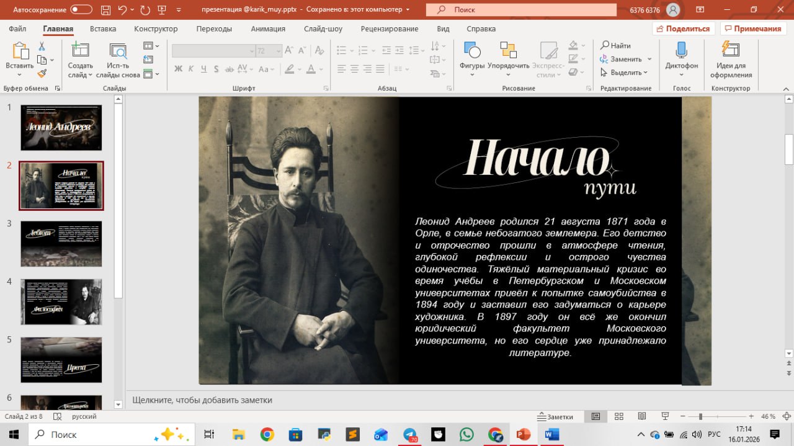Viewport: 794px width, 446px height.
Task: Open the Файл menu tab
Action: click(x=17, y=29)
